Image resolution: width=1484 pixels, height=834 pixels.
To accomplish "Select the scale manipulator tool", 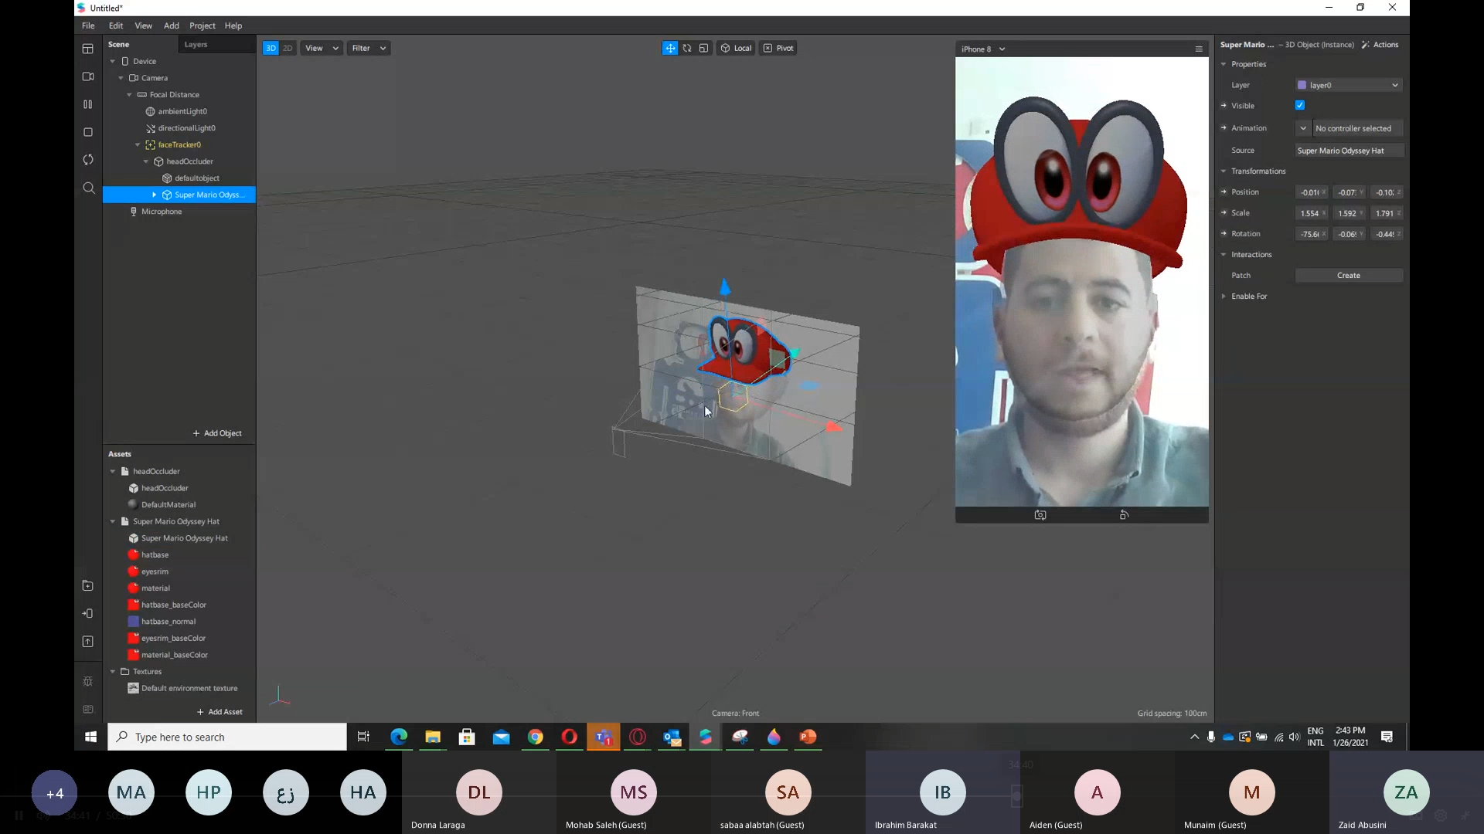I will tap(703, 48).
